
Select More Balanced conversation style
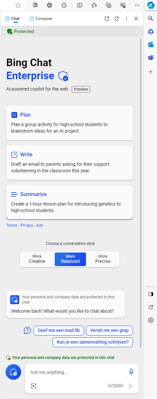coord(70,259)
